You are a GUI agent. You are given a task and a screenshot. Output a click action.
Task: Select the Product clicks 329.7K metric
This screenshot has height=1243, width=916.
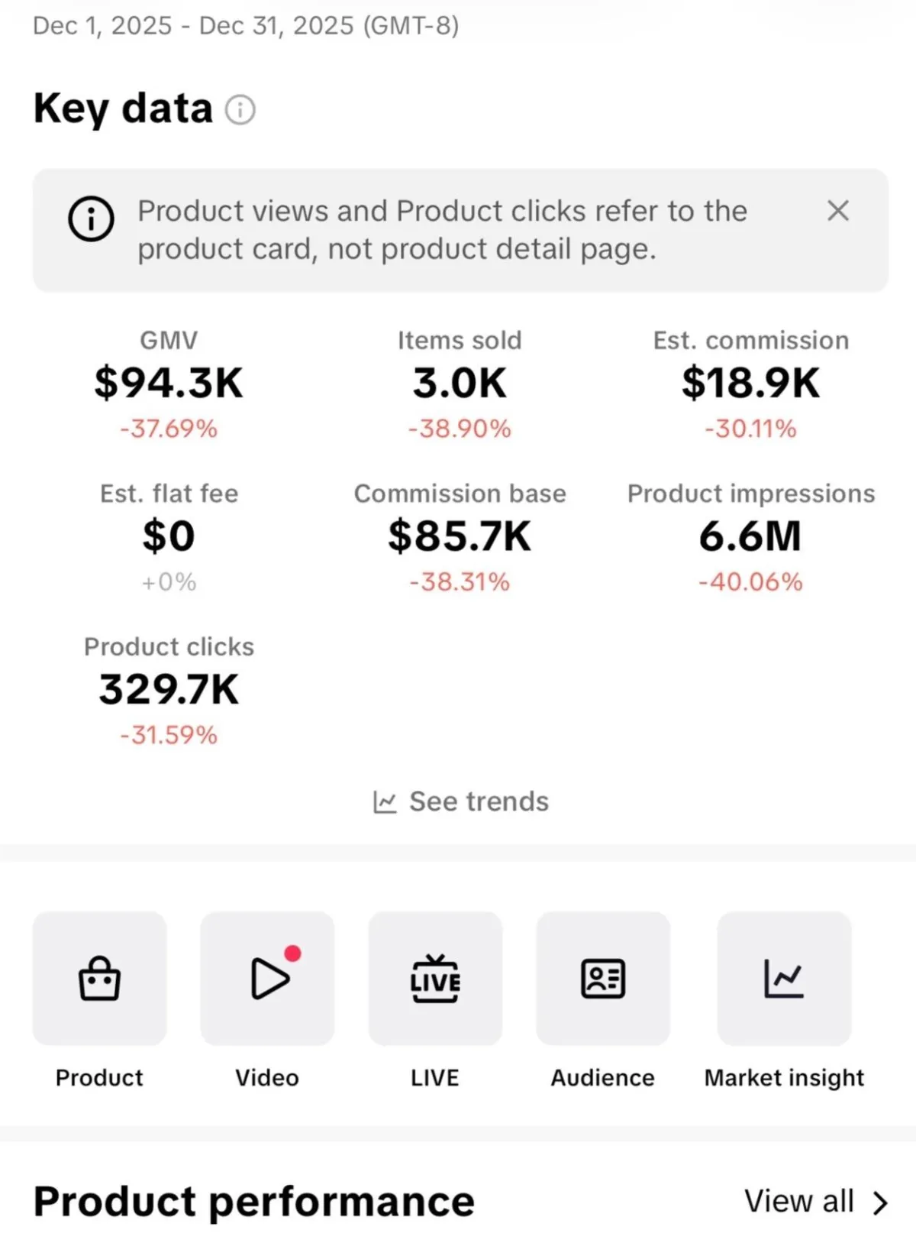point(169,691)
